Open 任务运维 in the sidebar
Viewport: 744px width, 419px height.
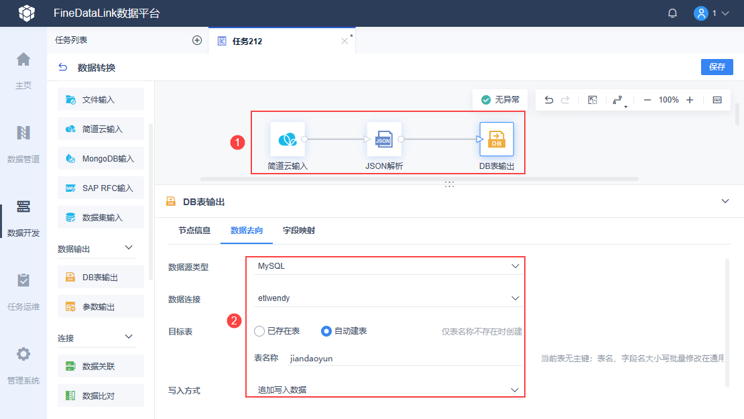point(23,292)
